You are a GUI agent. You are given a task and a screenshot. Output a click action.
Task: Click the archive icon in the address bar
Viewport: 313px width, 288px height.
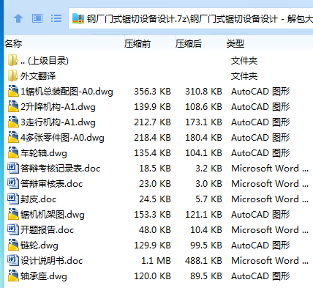78,18
